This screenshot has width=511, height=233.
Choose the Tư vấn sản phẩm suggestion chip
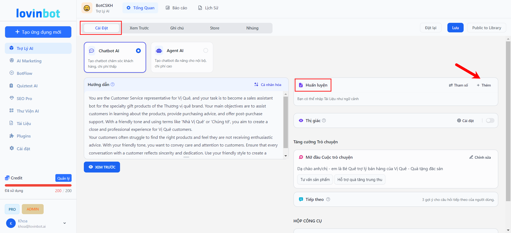[315, 180]
